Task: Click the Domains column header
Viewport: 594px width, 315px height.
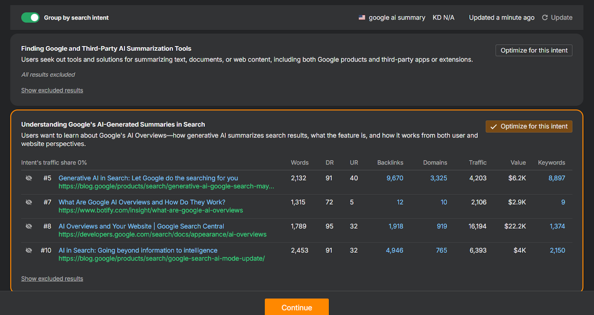Action: click(x=435, y=163)
